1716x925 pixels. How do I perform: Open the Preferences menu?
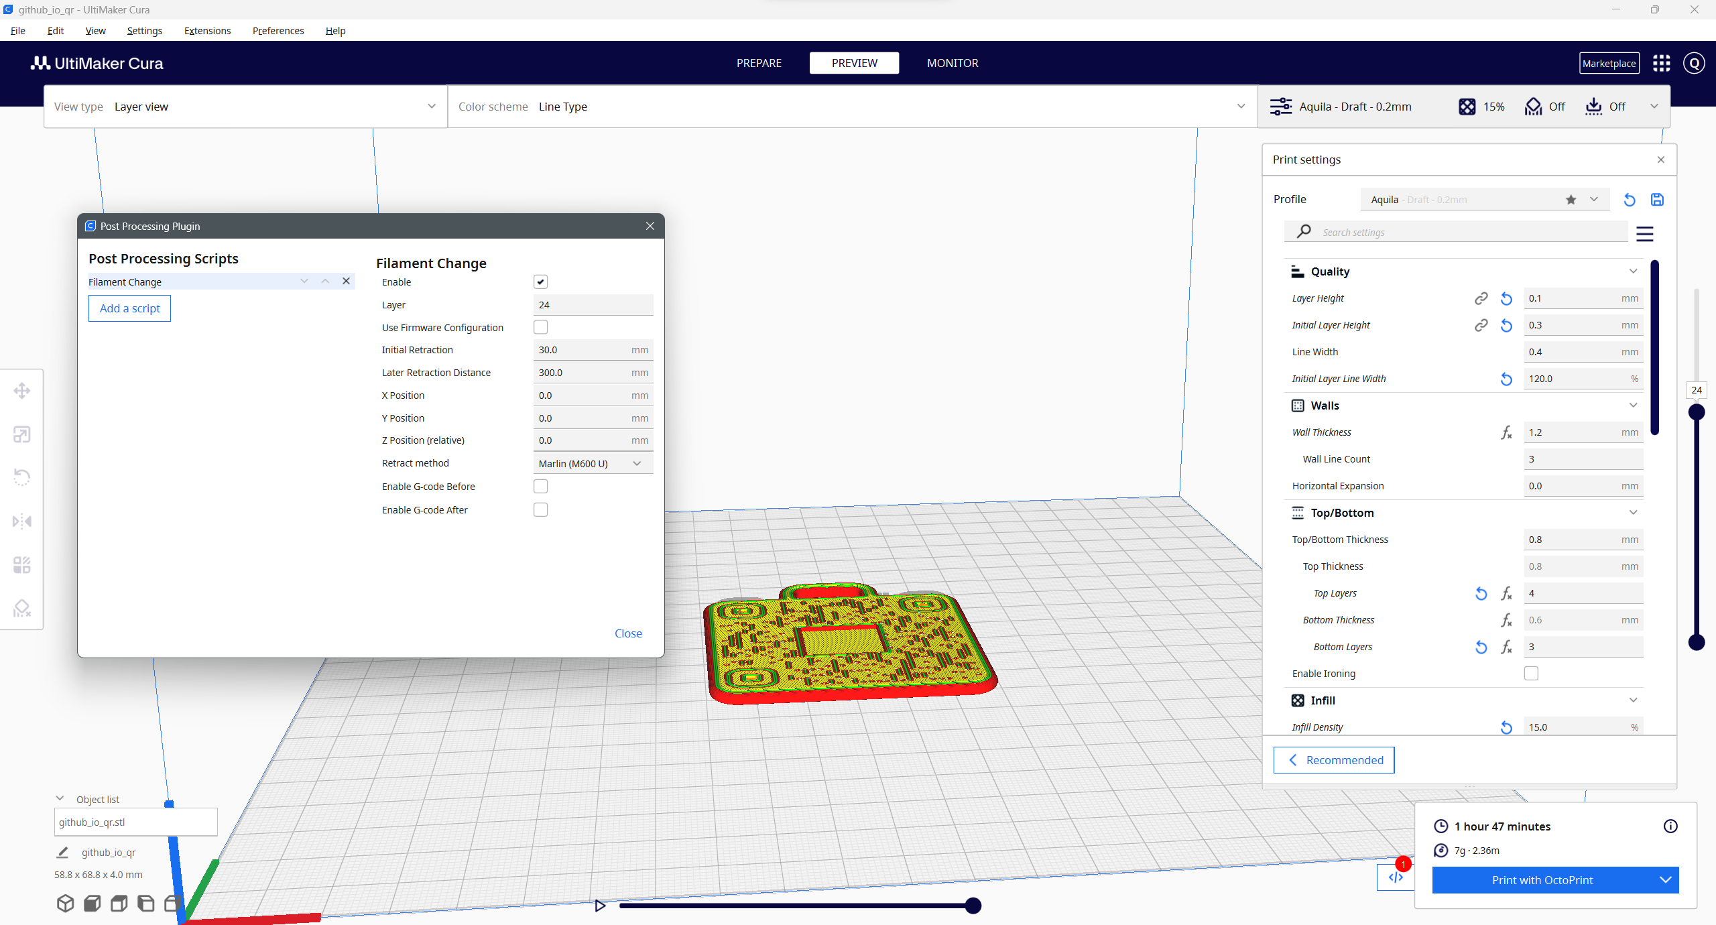click(x=278, y=31)
